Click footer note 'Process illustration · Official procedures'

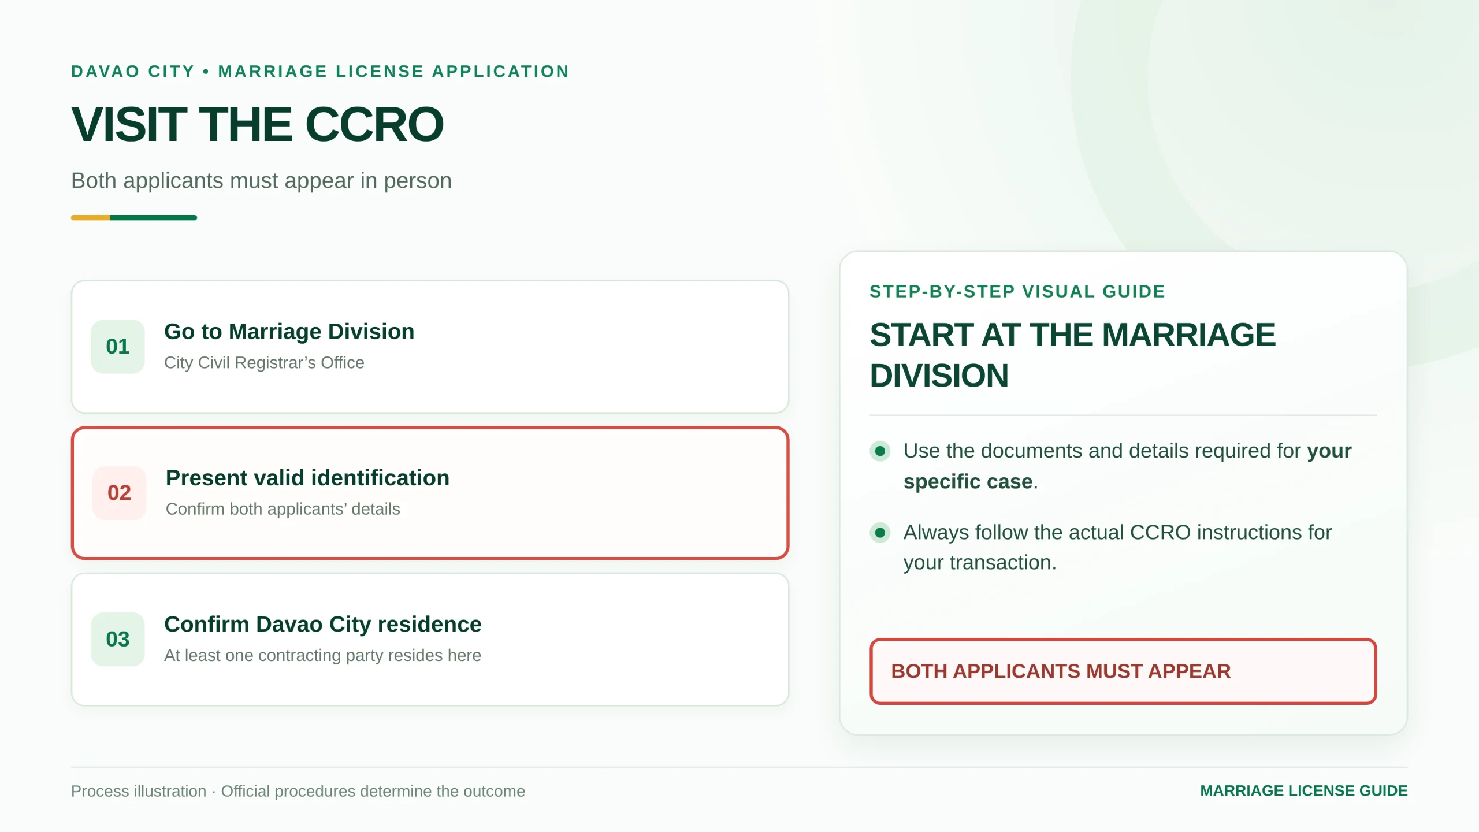coord(298,792)
